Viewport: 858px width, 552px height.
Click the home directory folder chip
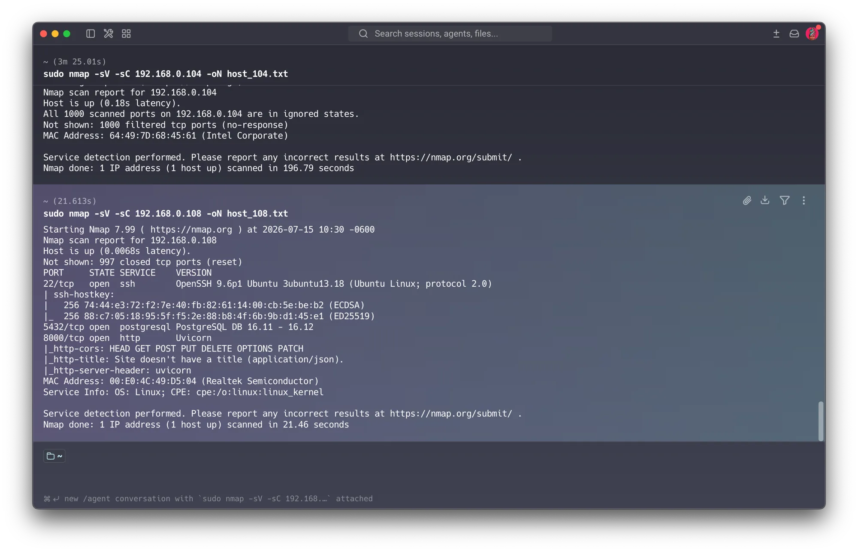coord(54,456)
